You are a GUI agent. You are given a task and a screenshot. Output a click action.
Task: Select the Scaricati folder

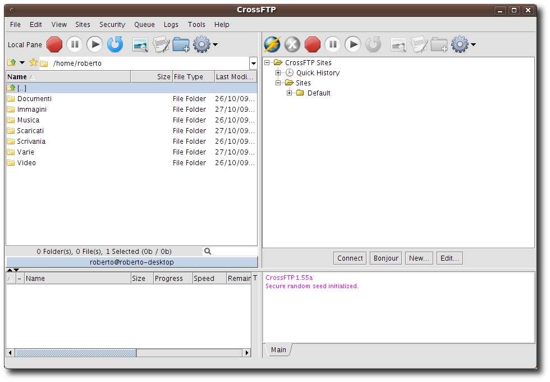(x=131, y=130)
